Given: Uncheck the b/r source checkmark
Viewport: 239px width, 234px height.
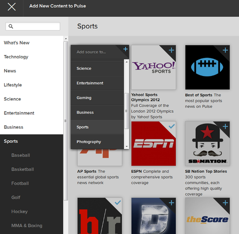Looking at the screenshot, I should coord(118,202).
